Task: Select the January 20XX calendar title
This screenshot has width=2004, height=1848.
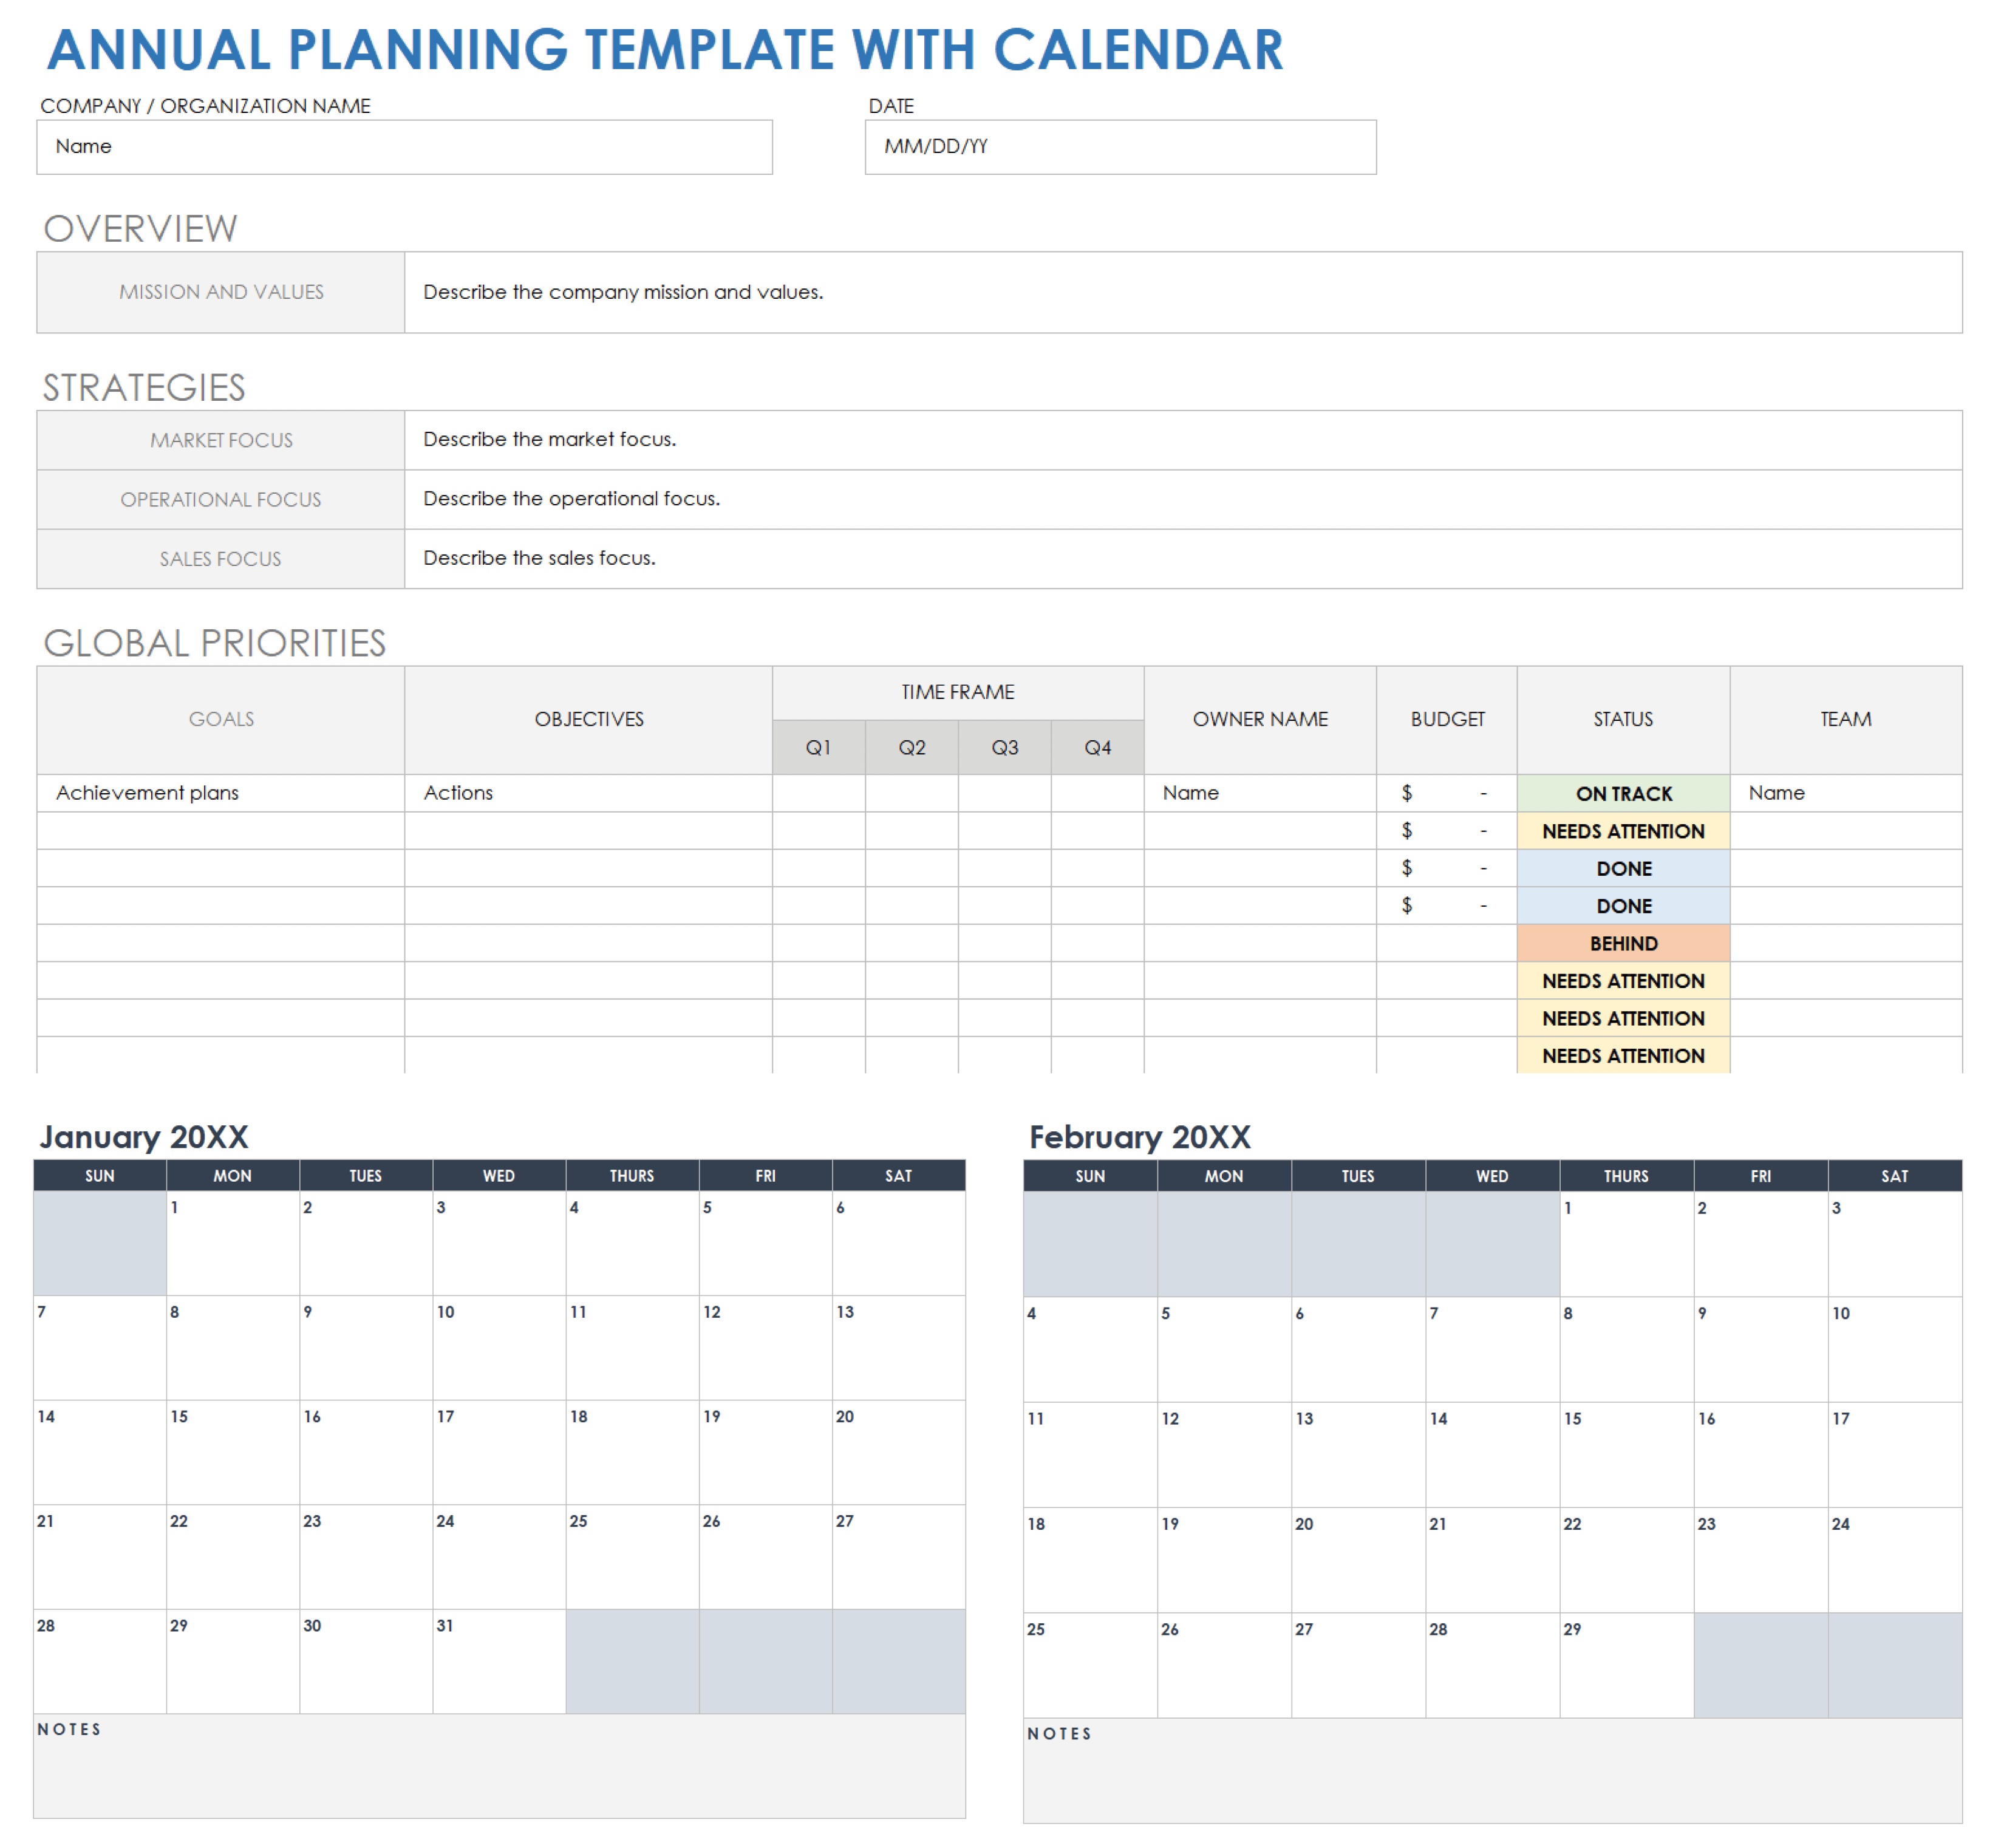Action: tap(144, 1137)
